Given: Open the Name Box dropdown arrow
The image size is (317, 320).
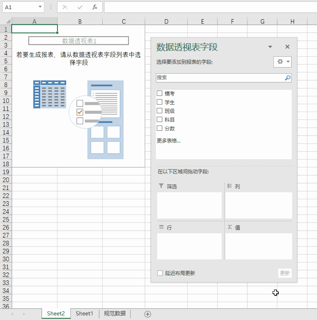Looking at the screenshot, I should point(40,7).
